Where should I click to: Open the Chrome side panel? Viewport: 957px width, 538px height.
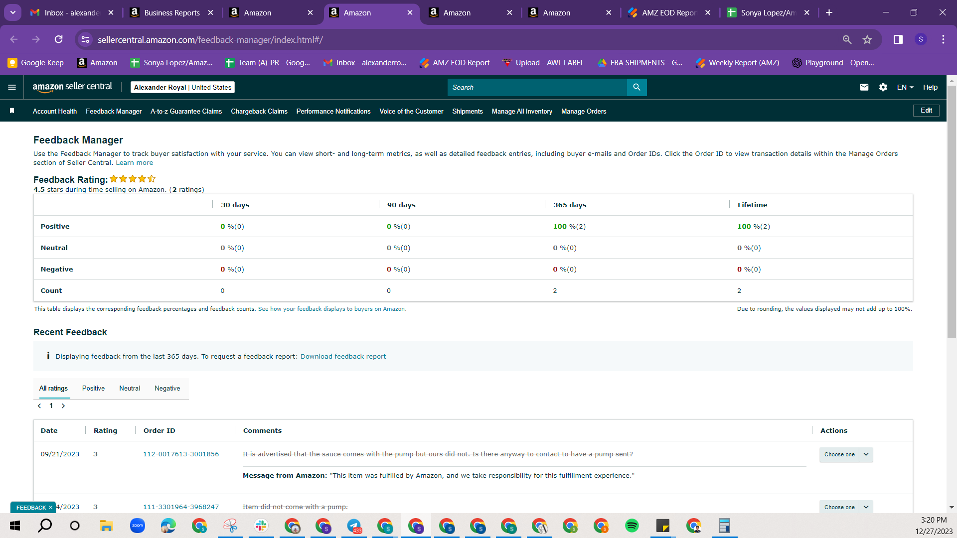898,39
